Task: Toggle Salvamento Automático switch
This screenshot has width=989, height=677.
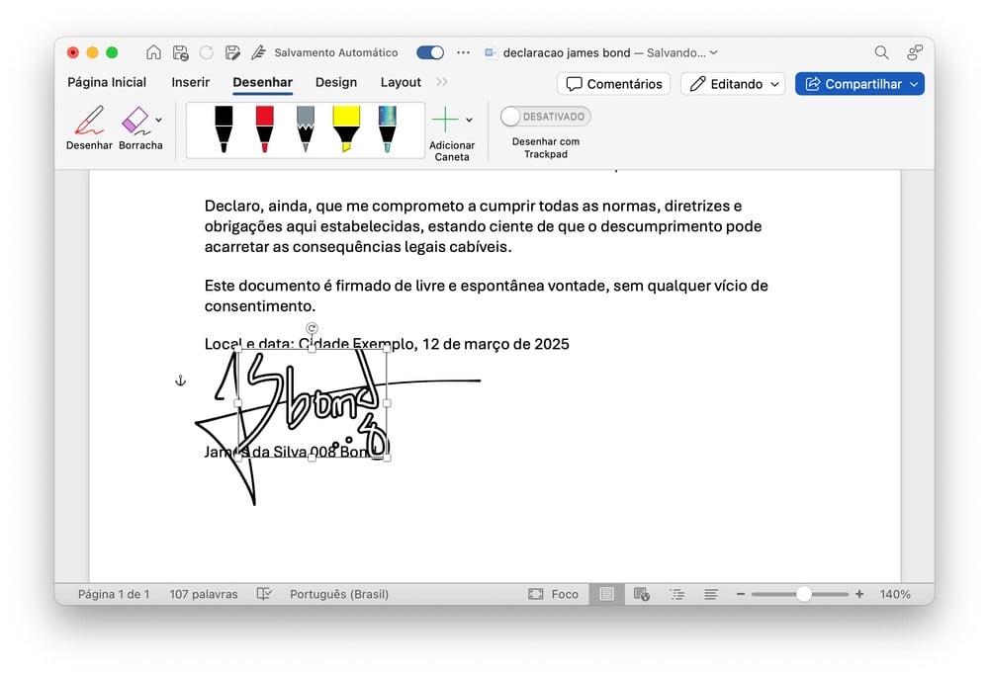Action: 430,52
